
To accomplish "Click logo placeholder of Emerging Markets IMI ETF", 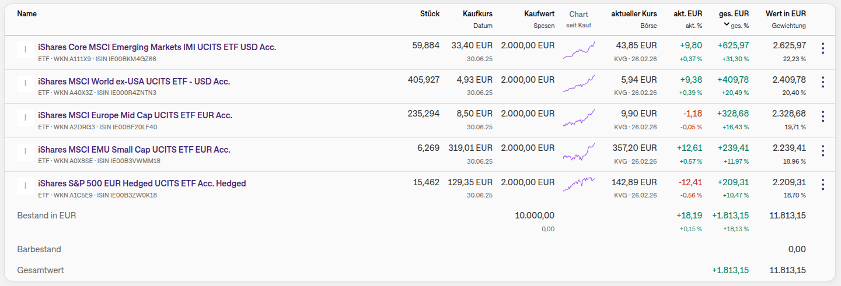I will pos(25,50).
